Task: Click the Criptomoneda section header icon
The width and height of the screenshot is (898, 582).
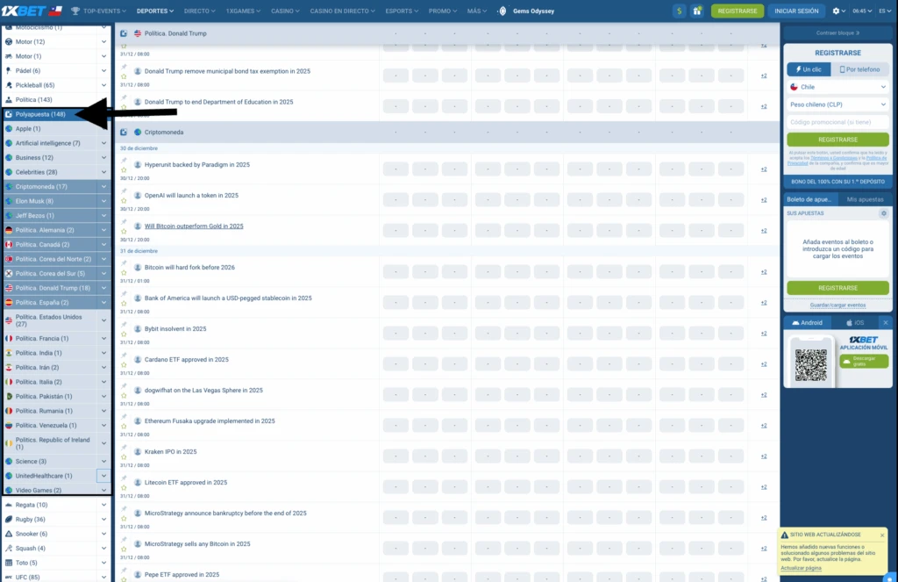Action: tap(124, 133)
